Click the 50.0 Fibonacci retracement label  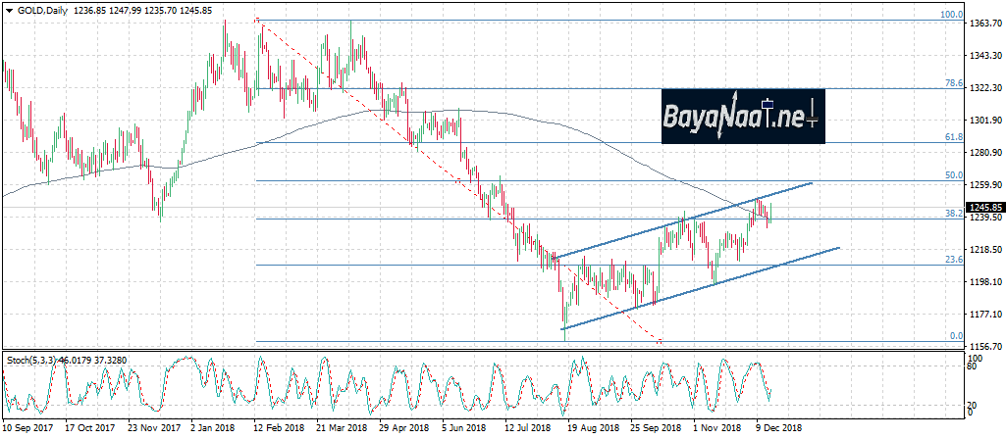point(952,175)
